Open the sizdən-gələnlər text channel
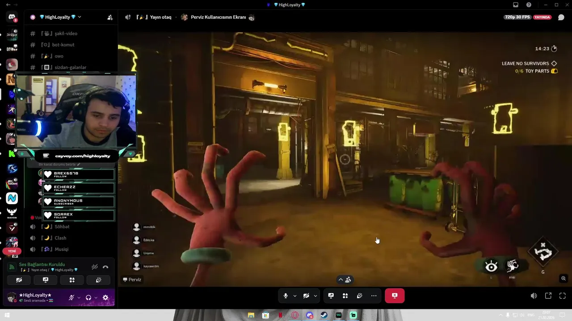The width and height of the screenshot is (572, 321). tap(71, 67)
